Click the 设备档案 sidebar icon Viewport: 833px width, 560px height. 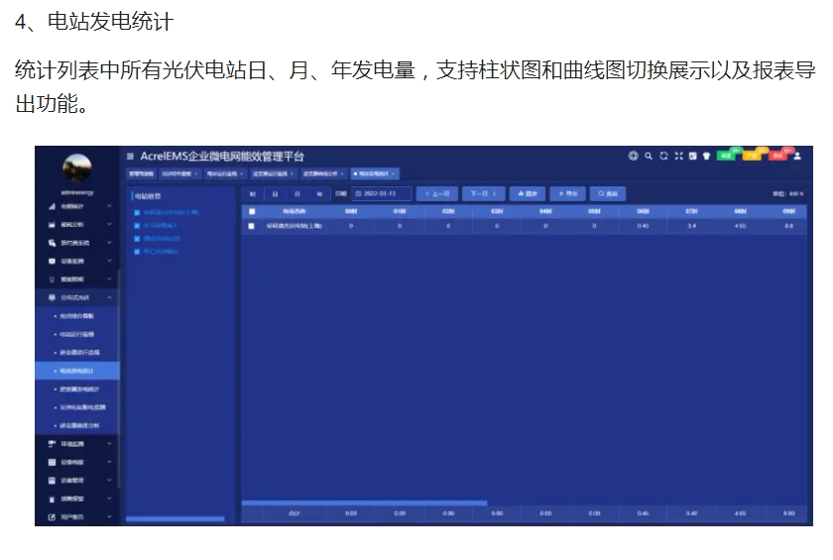point(52,462)
